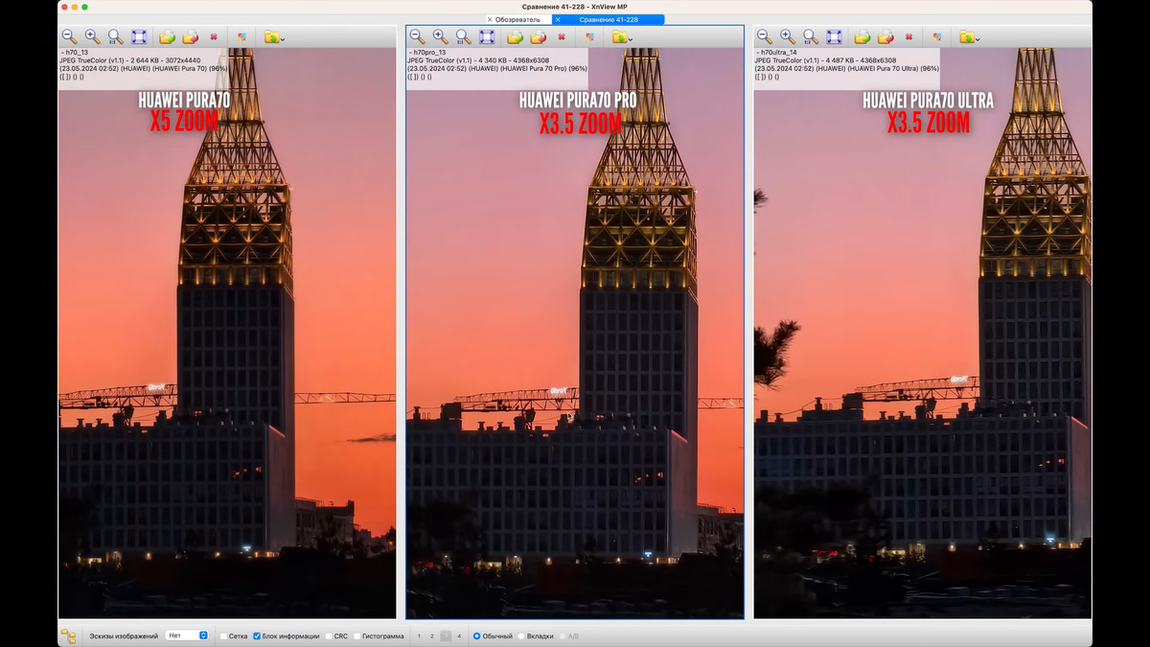
Task: Zoom out in the h70pro_13 middle pane
Action: (x=417, y=36)
